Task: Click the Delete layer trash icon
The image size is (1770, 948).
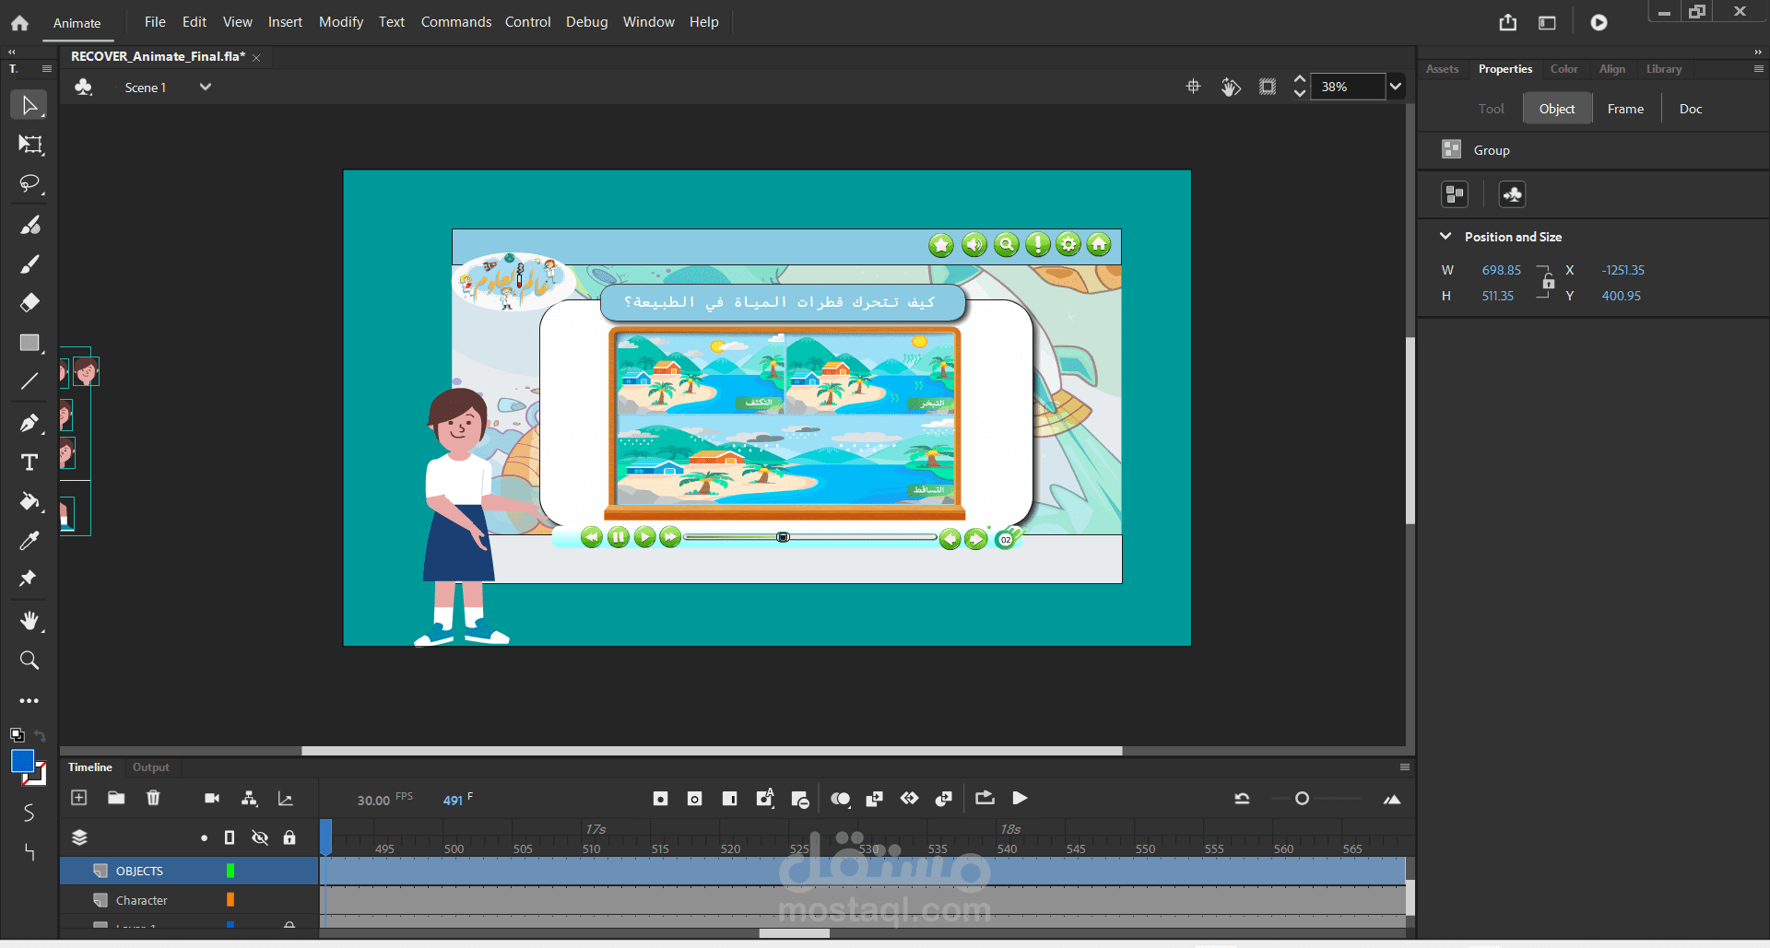Action: pos(153,798)
